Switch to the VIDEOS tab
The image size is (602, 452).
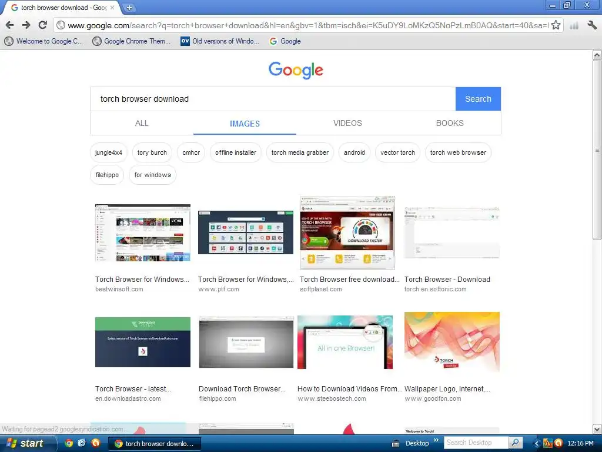tap(347, 124)
